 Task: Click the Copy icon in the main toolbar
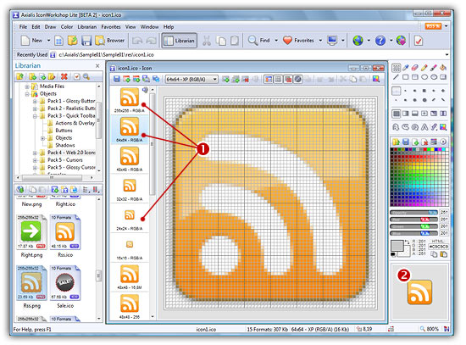(221, 41)
